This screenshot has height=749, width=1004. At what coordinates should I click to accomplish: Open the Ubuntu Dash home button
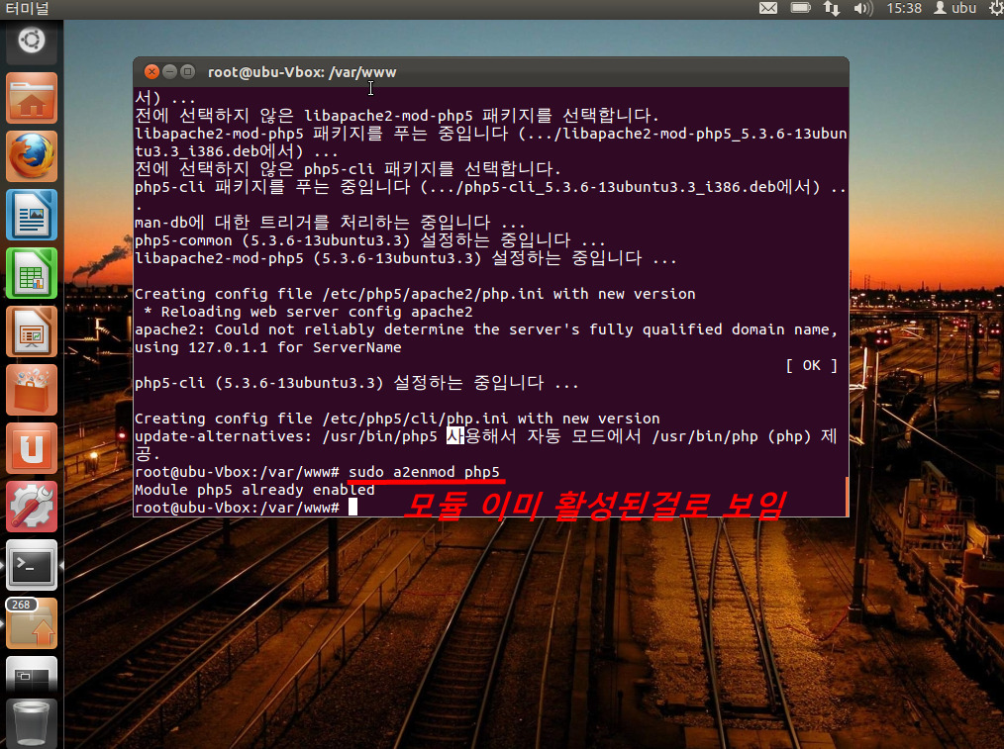(x=31, y=42)
